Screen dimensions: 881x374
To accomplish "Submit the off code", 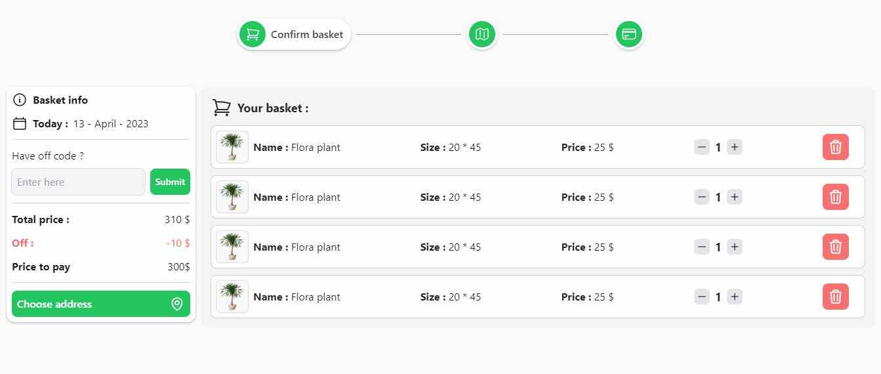I will pyautogui.click(x=170, y=182).
